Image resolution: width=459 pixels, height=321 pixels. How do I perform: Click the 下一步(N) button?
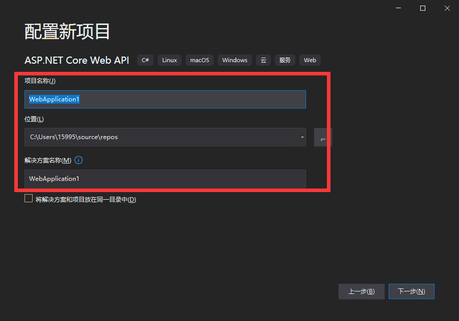411,291
